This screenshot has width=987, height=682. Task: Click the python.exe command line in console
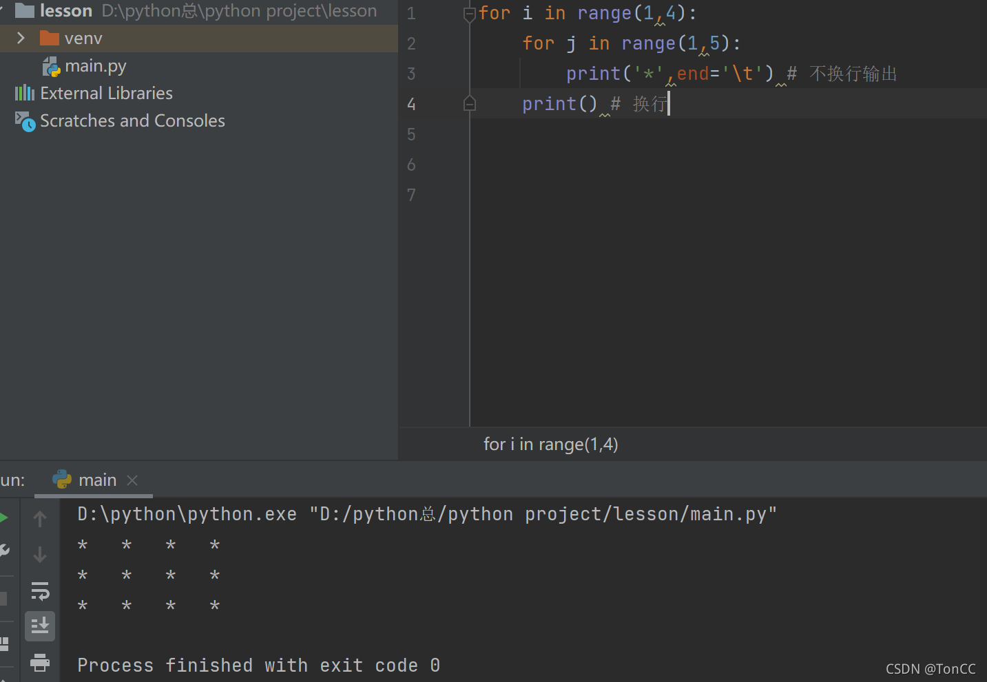[x=427, y=514]
